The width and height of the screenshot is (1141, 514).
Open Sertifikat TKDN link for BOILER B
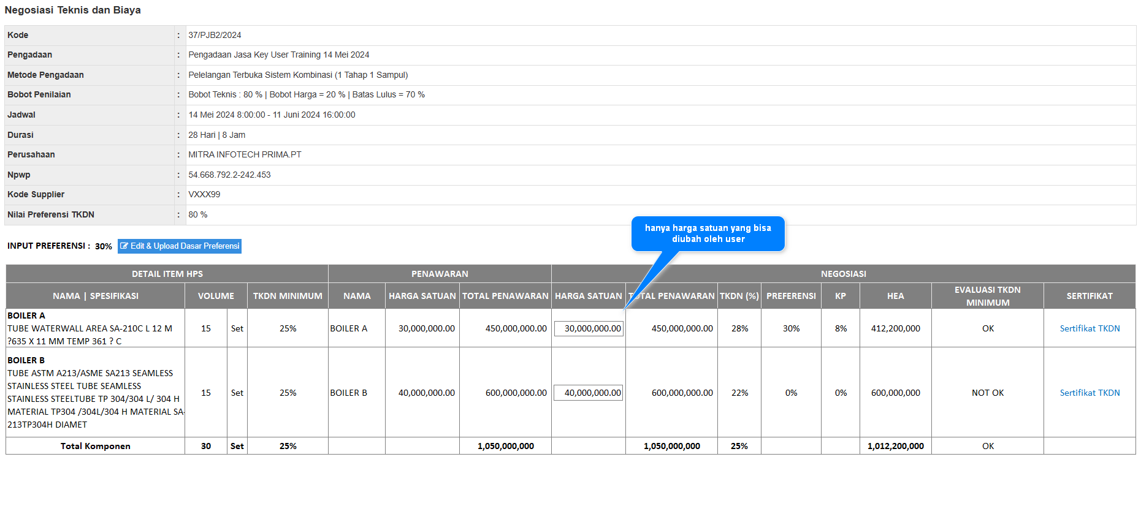coord(1089,393)
